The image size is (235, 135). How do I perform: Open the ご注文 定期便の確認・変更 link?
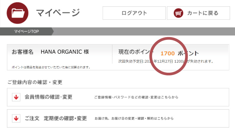pos(55,118)
